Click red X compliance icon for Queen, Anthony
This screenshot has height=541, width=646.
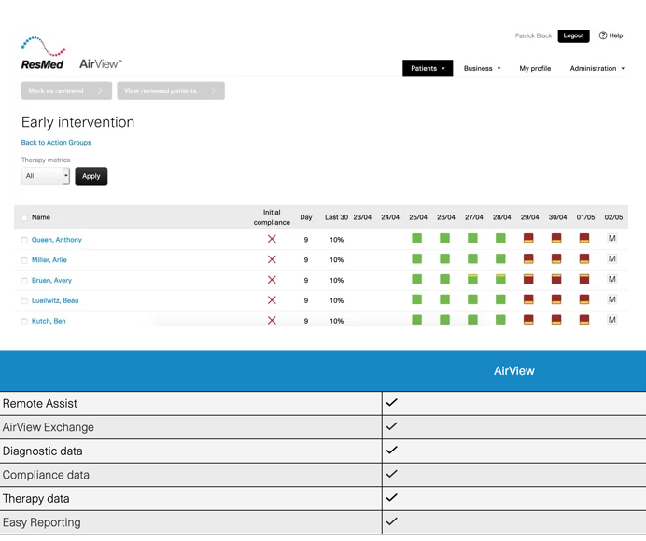coord(272,239)
